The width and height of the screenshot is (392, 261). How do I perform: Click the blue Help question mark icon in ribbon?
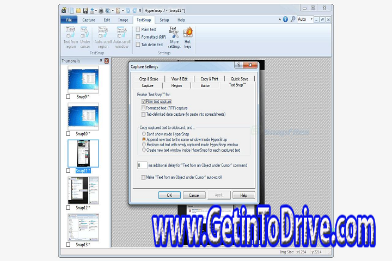(x=285, y=19)
